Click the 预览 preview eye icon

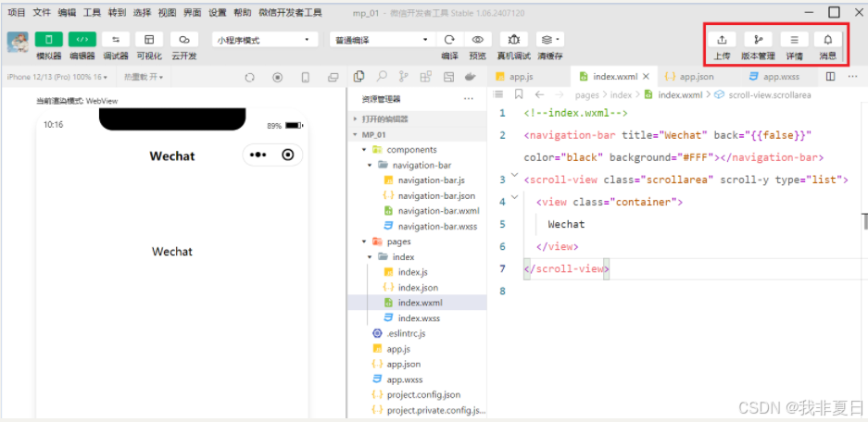(x=477, y=39)
